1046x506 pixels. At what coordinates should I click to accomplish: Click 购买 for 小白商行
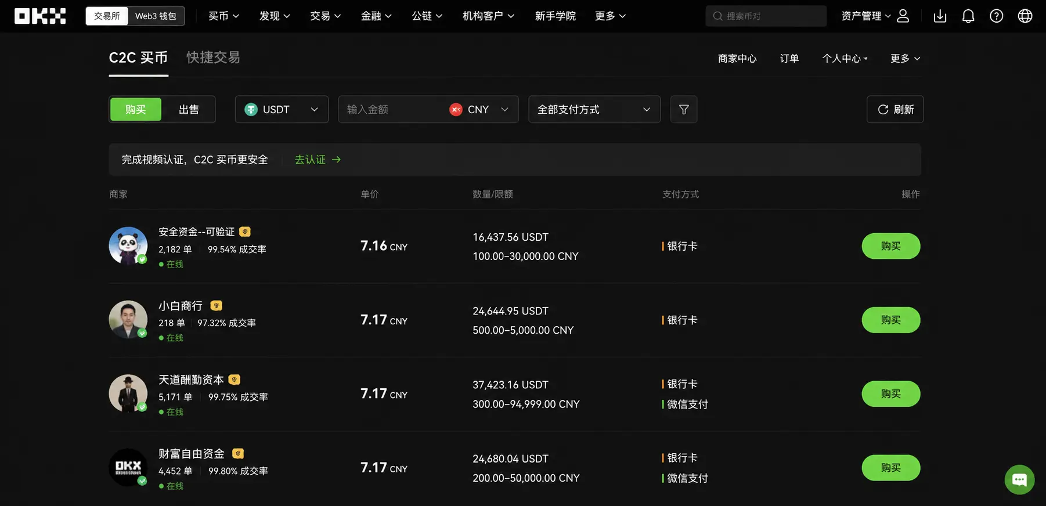pyautogui.click(x=891, y=320)
